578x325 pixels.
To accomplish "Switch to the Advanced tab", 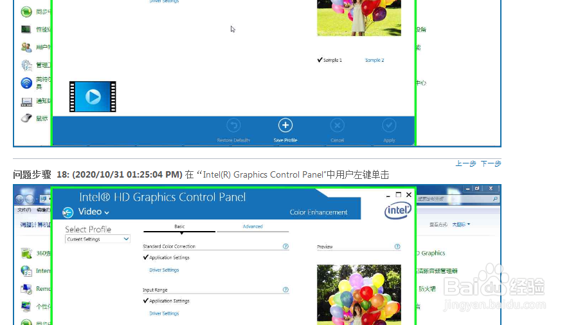I will tap(253, 227).
